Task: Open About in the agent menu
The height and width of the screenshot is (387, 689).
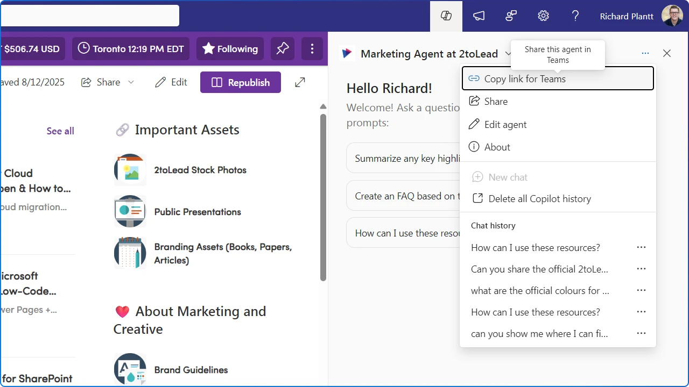Action: click(558, 147)
